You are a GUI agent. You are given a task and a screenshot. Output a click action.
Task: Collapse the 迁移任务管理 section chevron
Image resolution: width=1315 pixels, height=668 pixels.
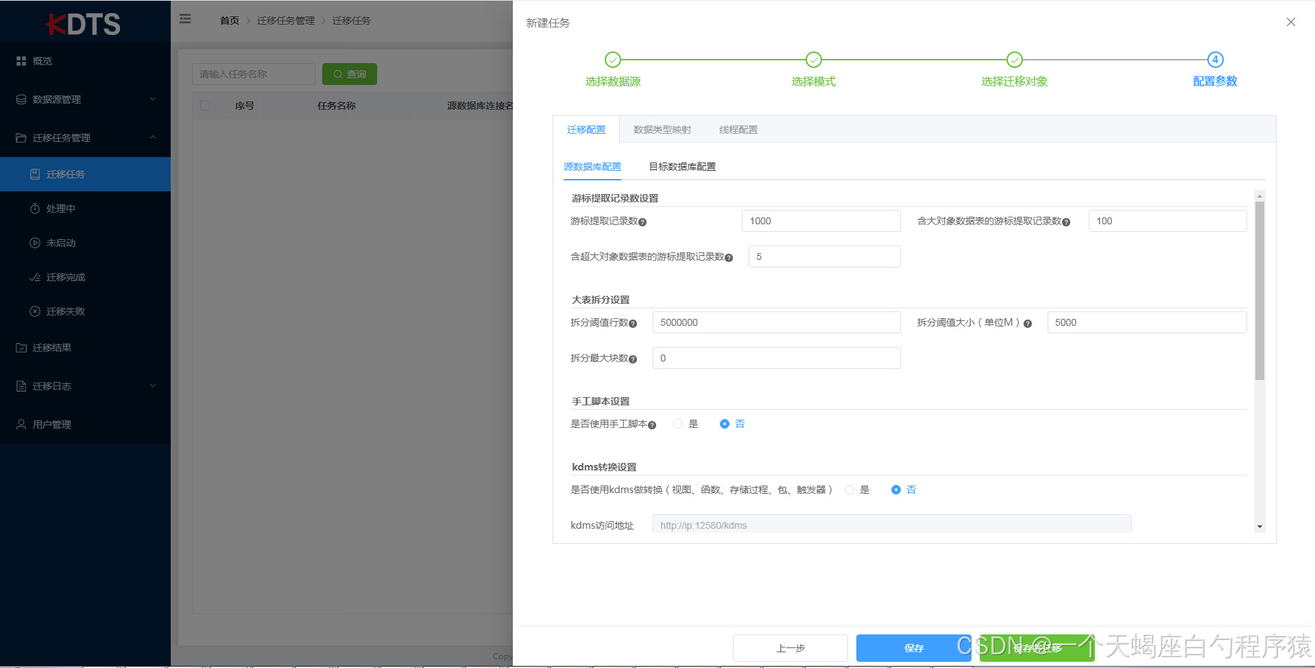(153, 137)
